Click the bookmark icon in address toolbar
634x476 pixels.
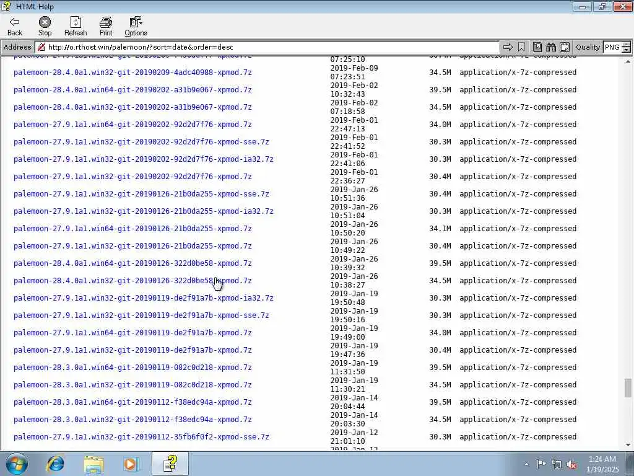pos(521,47)
